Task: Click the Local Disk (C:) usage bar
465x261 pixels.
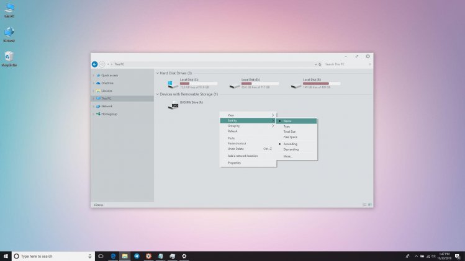Action: pyautogui.click(x=199, y=84)
